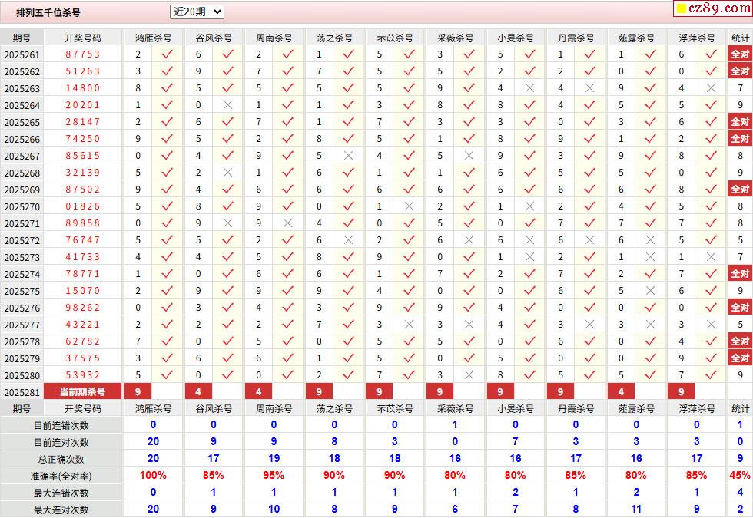
Task: Click the checkmark for 采薇杀号 in row 2025280
Action: [469, 375]
